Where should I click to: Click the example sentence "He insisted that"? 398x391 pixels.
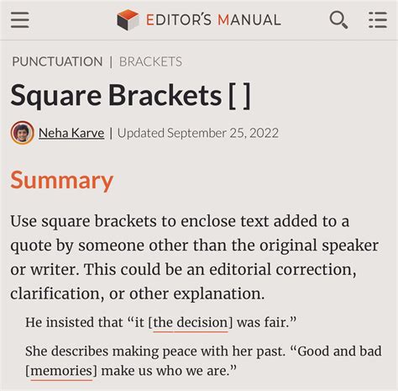pos(160,322)
